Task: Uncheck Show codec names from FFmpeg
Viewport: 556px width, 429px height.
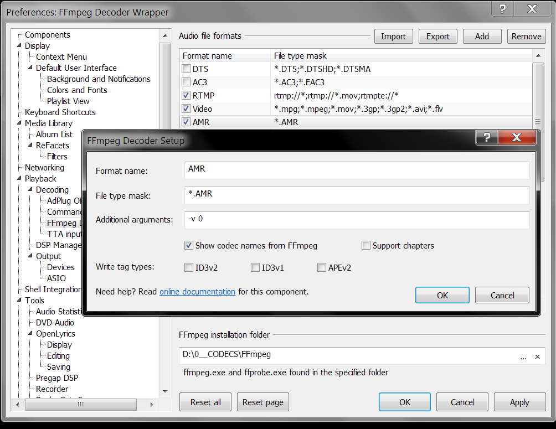Action: click(189, 245)
